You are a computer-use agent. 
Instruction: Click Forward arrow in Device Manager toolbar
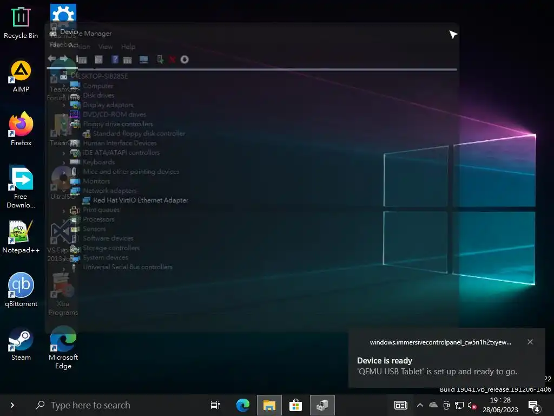click(x=64, y=58)
